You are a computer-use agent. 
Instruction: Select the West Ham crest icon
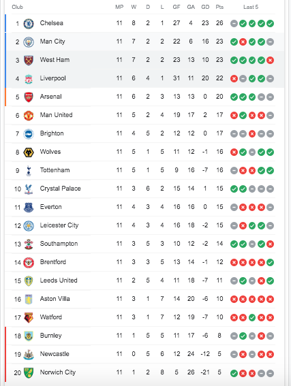pos(29,61)
